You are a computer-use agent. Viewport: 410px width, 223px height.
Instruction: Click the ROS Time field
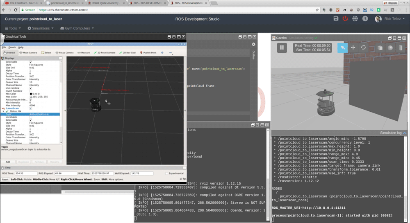point(26,173)
